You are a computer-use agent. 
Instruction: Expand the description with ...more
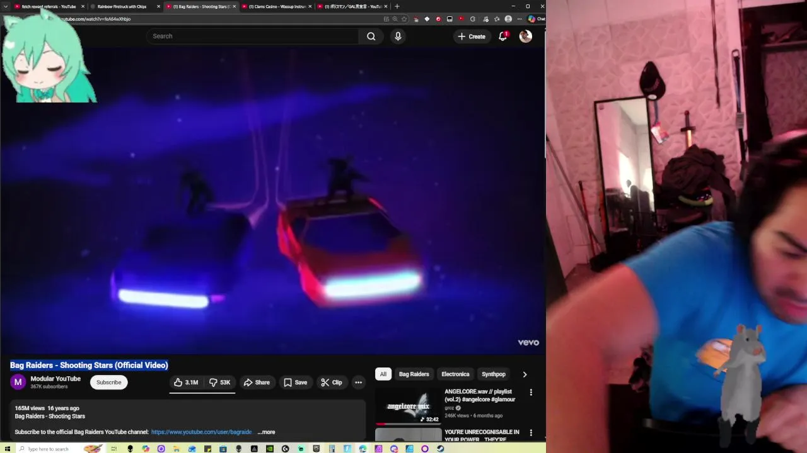point(266,432)
